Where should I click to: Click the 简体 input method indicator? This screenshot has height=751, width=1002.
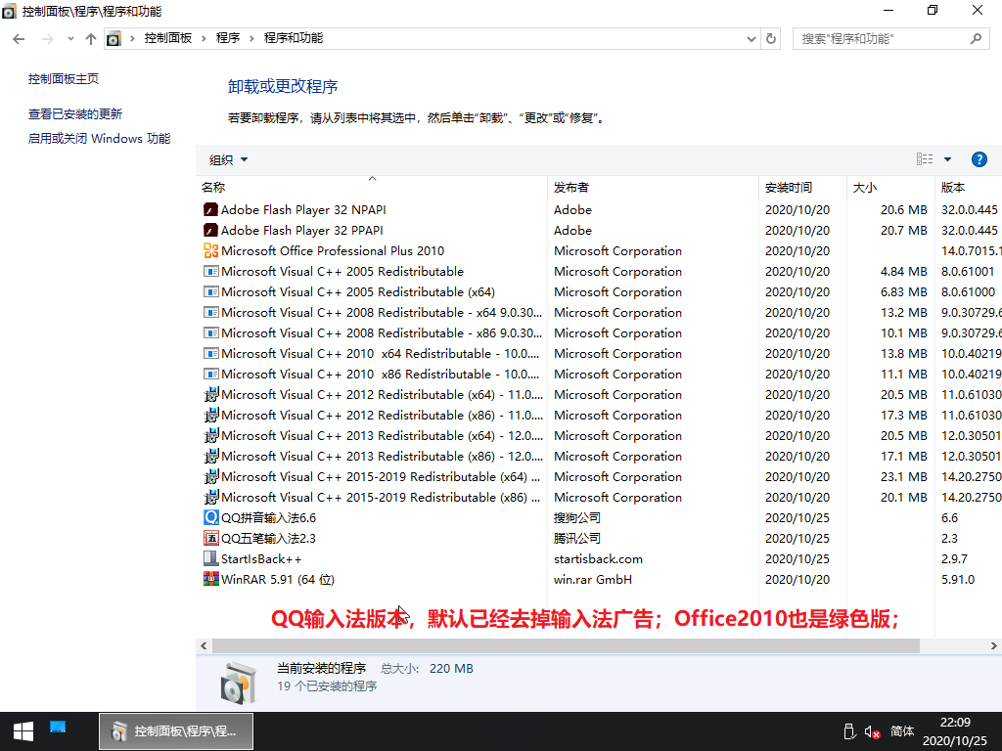point(902,731)
